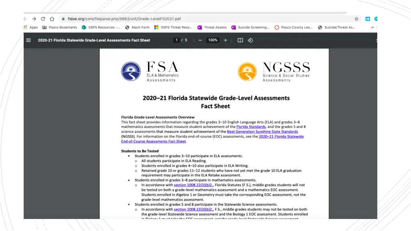411x231 pixels.
Task: Open the Pasco Bookmarks folder
Action: (x=60, y=27)
